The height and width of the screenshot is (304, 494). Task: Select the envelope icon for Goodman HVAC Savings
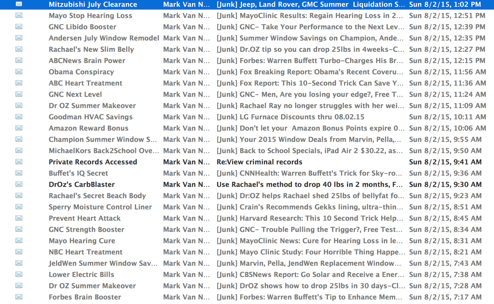(19, 117)
